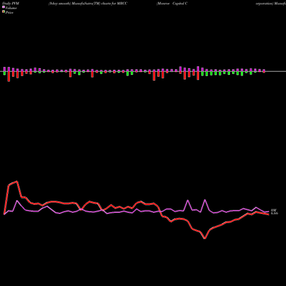Select the Volume legend label

[11, 8]
